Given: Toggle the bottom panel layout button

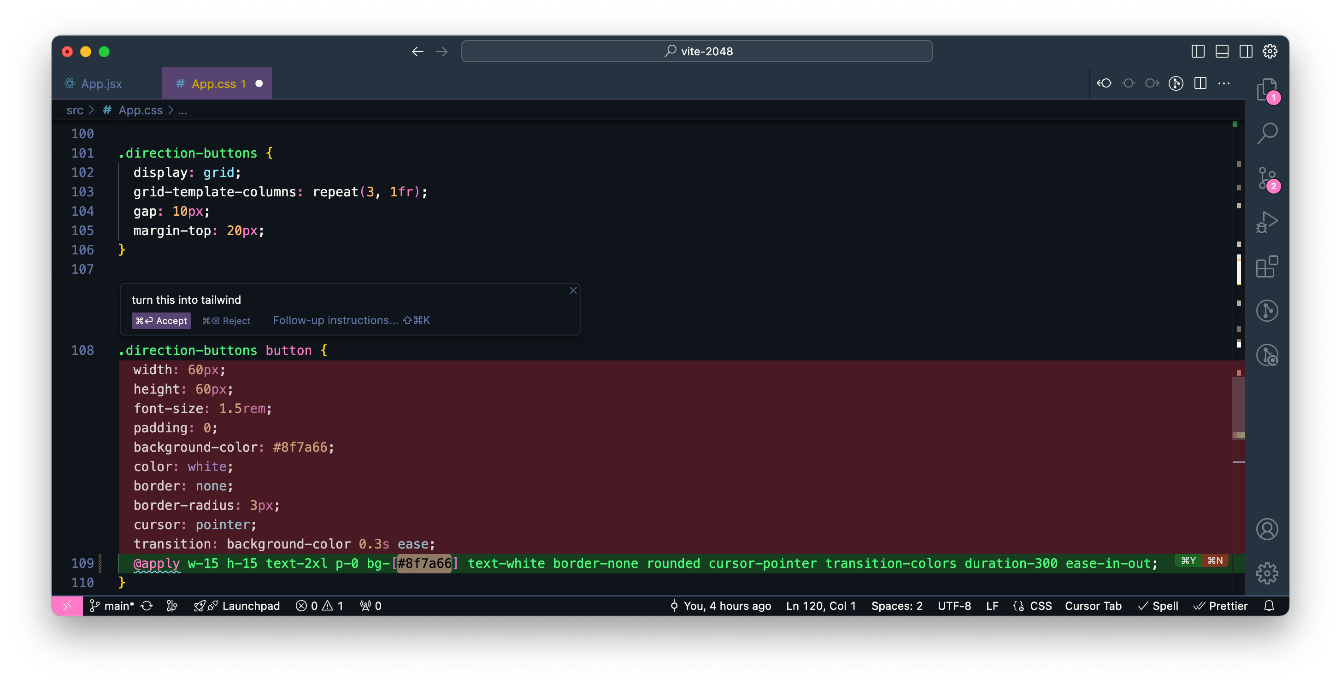Looking at the screenshot, I should click(x=1221, y=51).
